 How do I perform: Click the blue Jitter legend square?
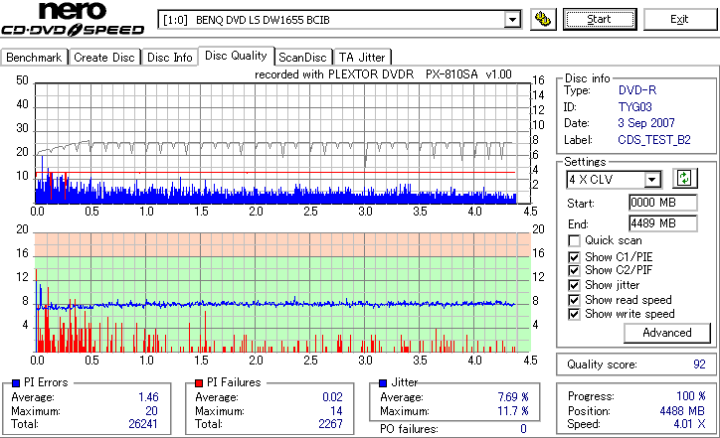(383, 383)
